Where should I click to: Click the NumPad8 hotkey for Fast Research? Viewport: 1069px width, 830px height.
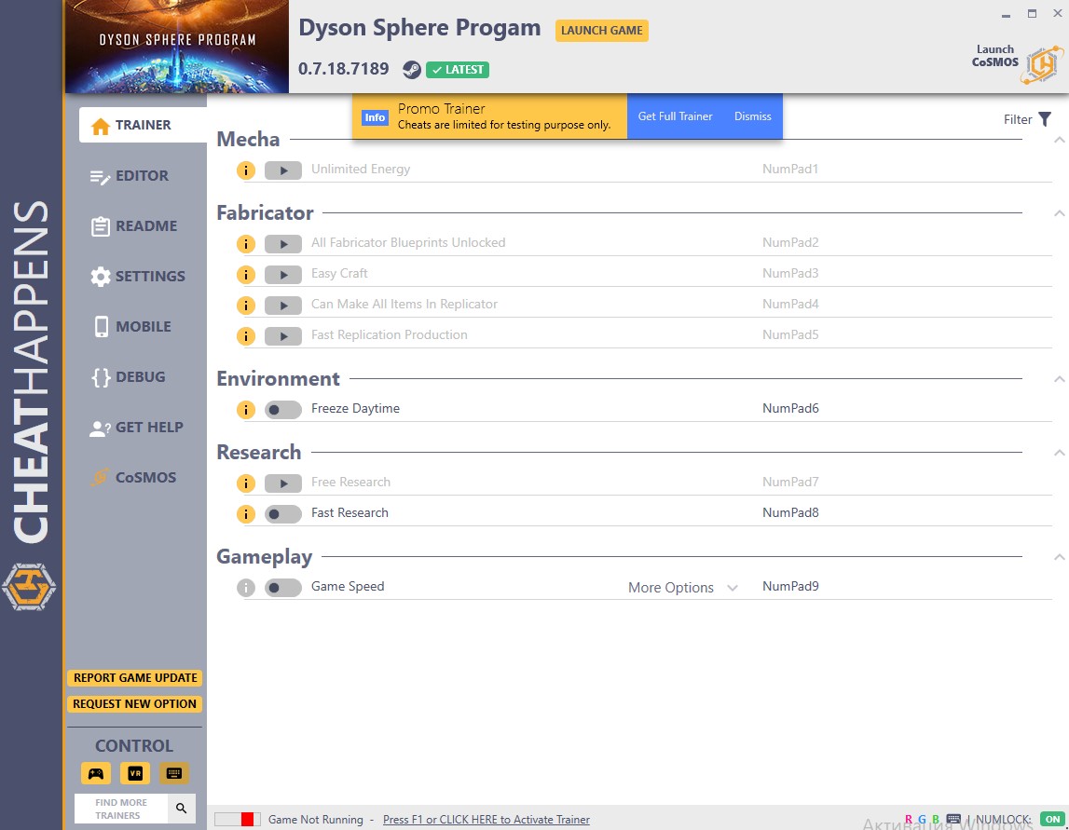(x=790, y=513)
